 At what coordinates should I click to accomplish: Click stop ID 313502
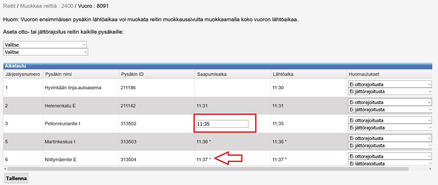pyautogui.click(x=128, y=124)
